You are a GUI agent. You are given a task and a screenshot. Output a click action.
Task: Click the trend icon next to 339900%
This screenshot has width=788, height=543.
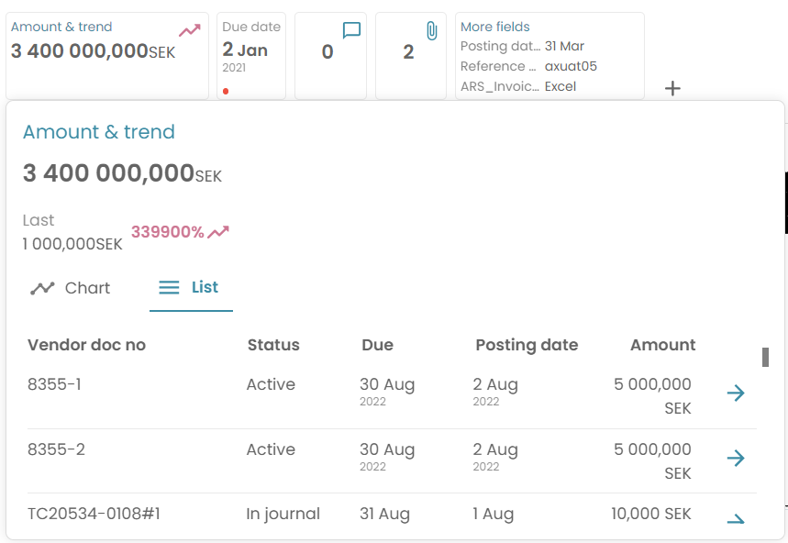218,232
